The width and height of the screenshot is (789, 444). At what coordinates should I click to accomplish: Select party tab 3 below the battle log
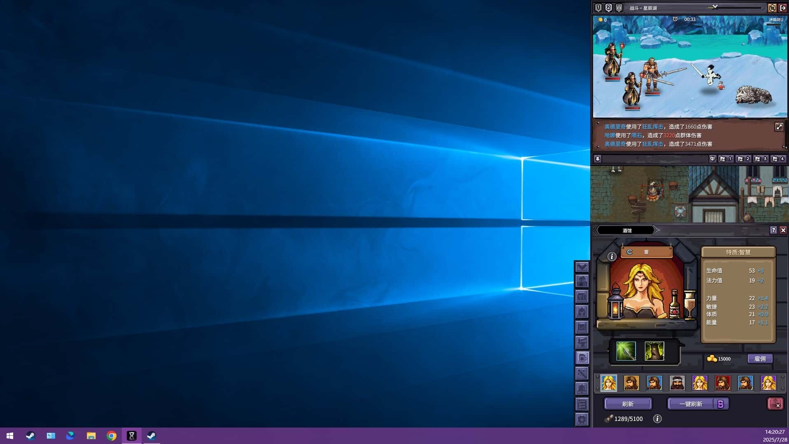(x=761, y=159)
